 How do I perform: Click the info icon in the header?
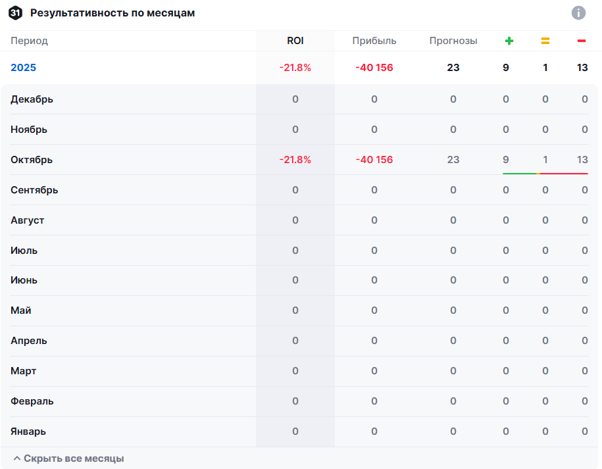pos(578,12)
